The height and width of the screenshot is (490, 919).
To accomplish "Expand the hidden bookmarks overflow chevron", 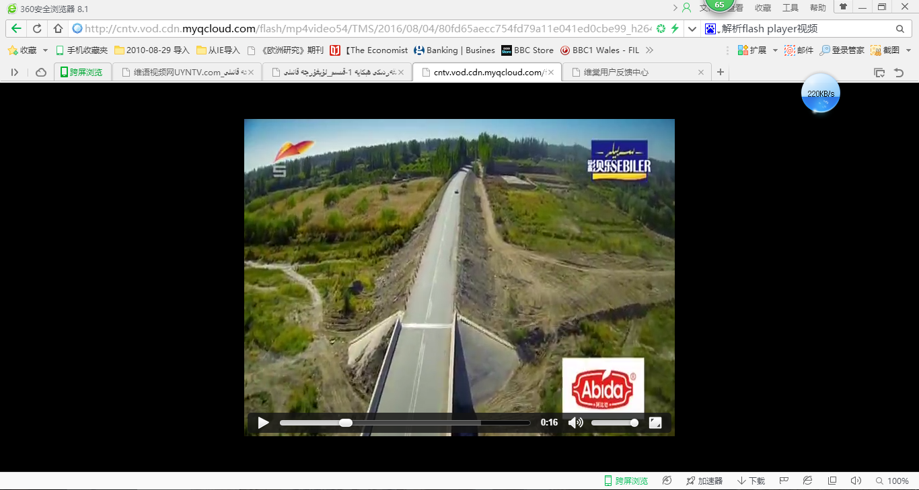I will [x=649, y=50].
